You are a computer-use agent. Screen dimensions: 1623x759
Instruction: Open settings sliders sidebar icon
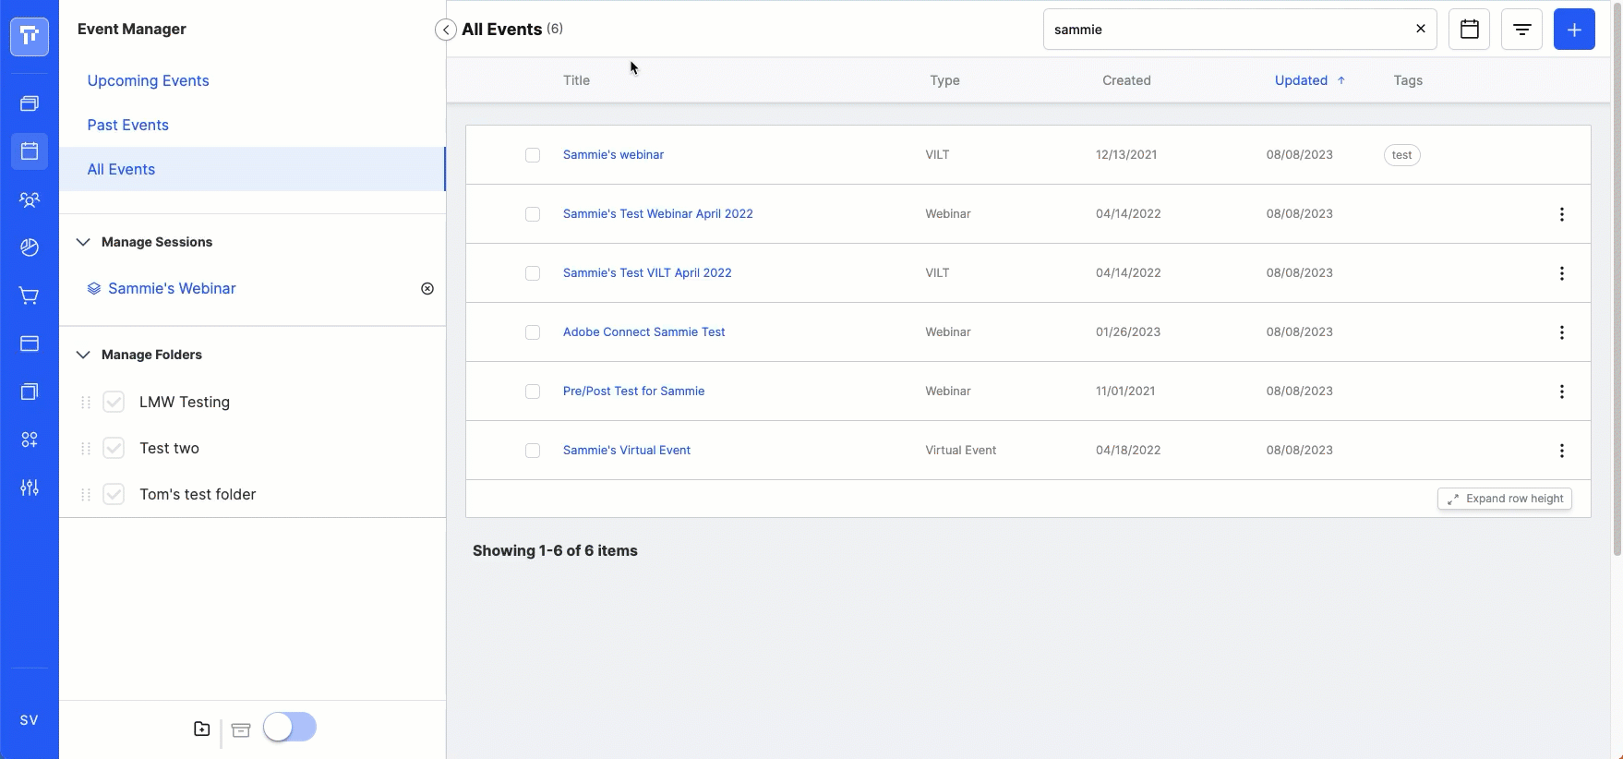(30, 488)
